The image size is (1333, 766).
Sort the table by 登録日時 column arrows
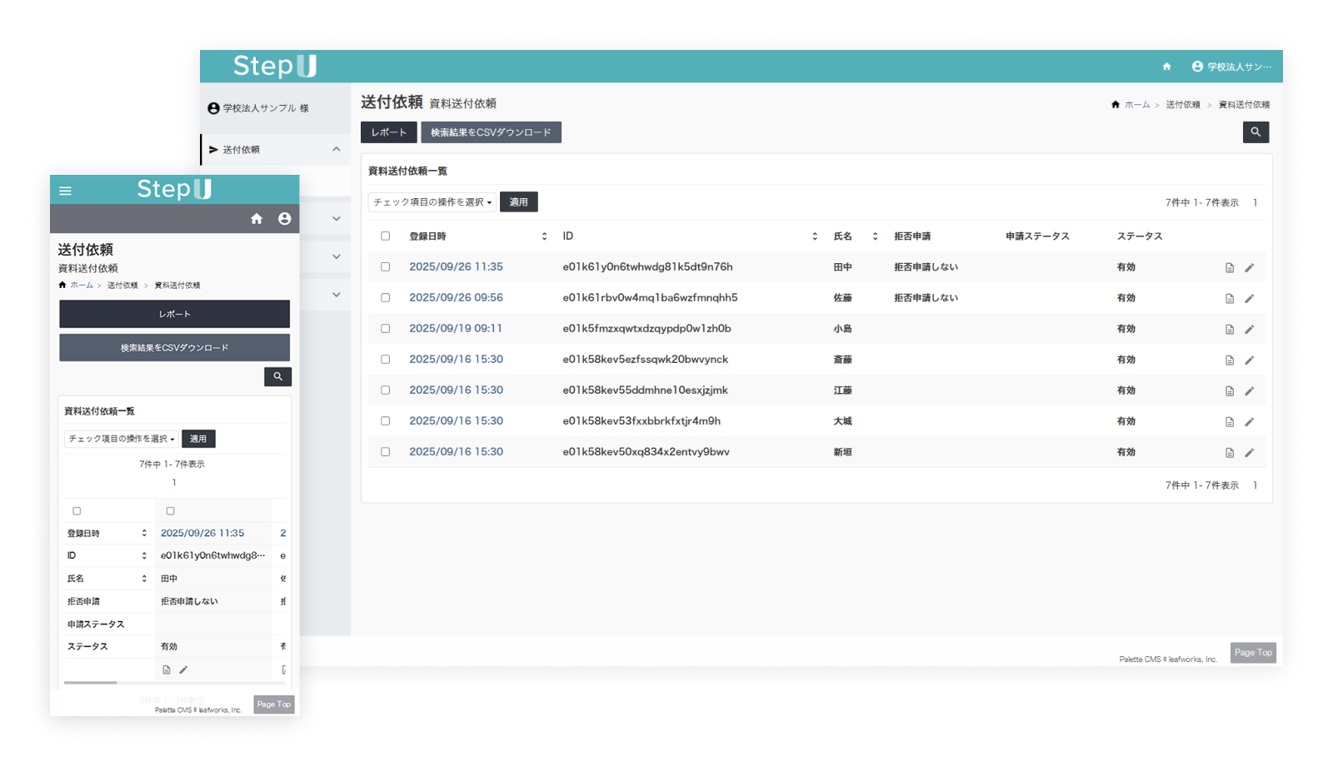click(x=544, y=236)
